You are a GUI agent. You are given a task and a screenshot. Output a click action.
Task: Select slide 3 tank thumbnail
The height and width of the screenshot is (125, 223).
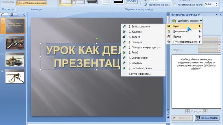[x=15, y=59]
